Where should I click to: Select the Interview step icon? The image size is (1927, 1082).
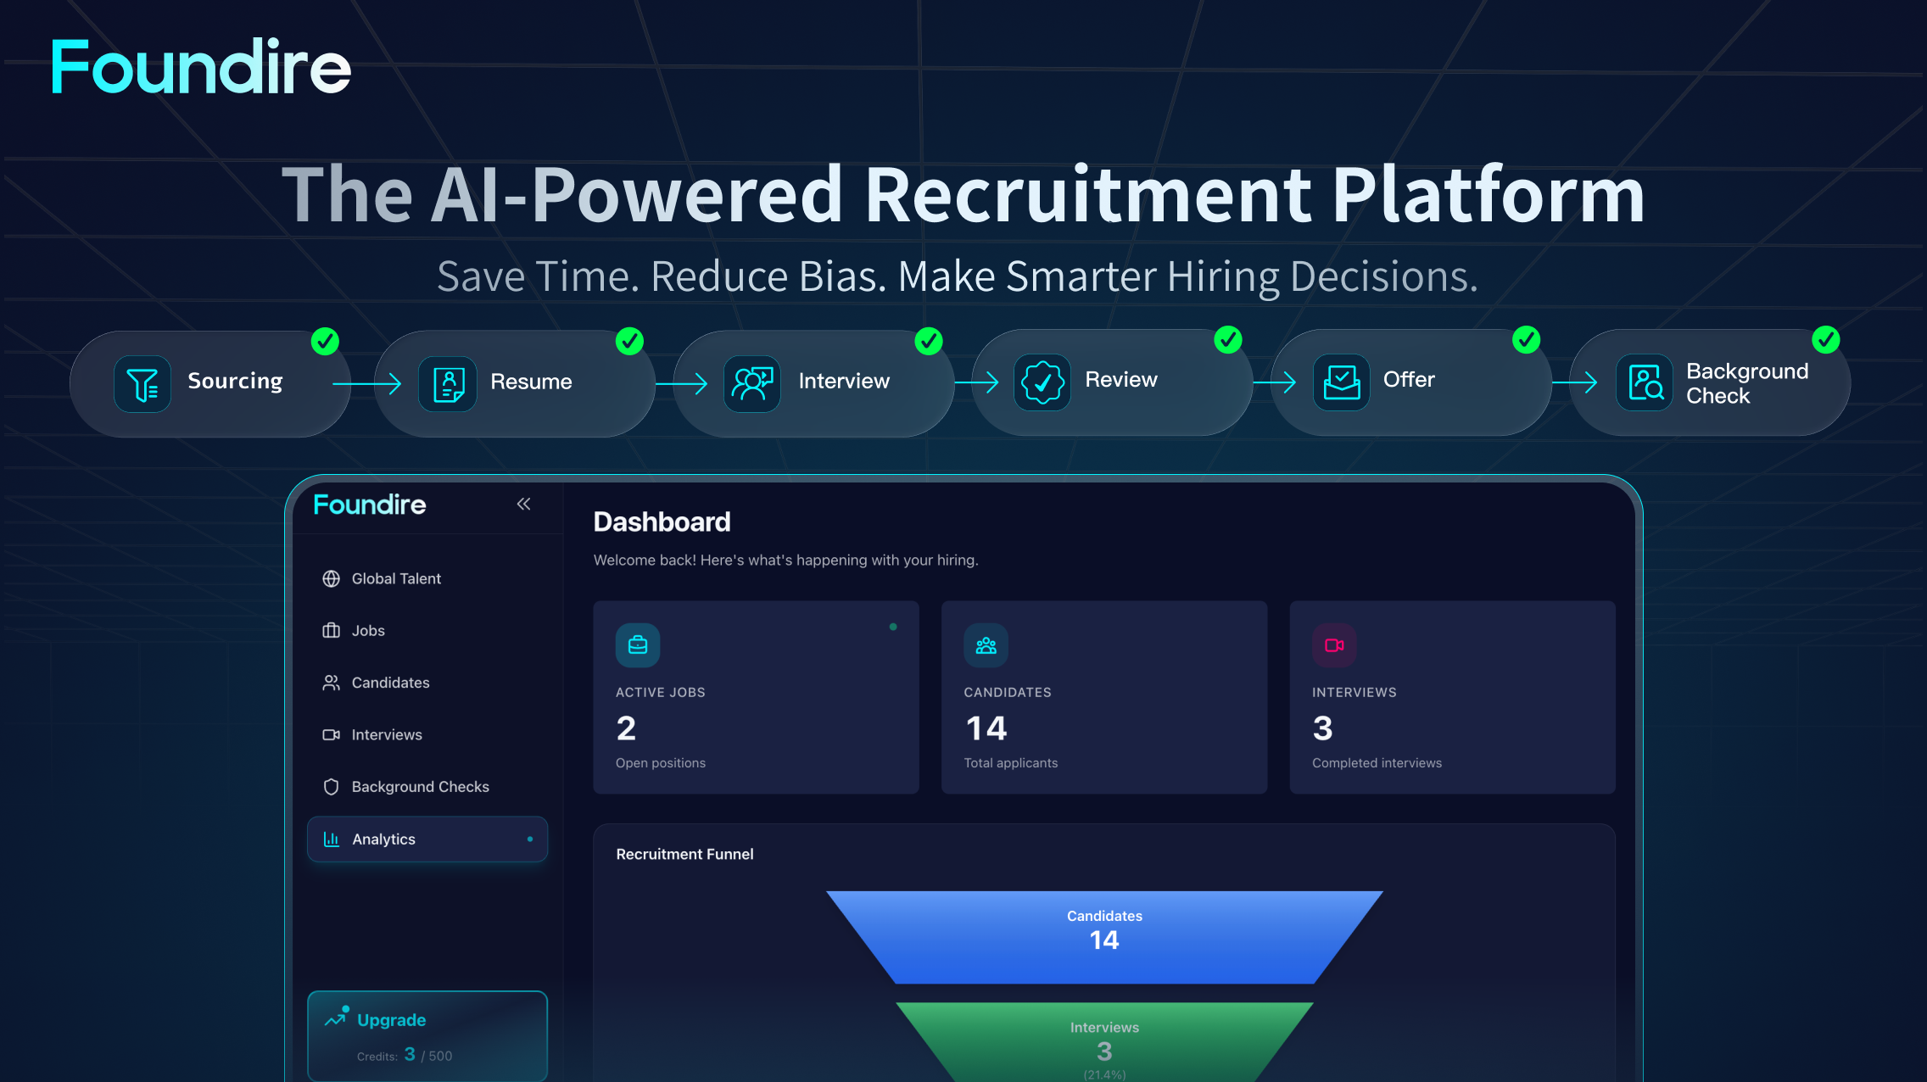pyautogui.click(x=751, y=383)
